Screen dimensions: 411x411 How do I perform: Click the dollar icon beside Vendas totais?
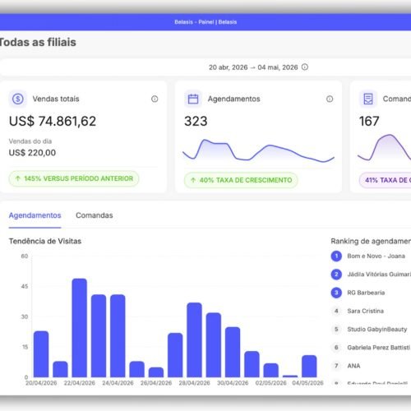point(18,99)
